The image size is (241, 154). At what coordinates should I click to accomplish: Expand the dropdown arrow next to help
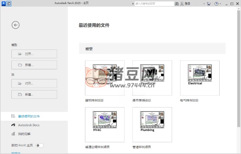point(220,4)
